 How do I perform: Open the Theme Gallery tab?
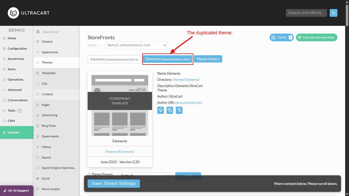tap(208, 59)
